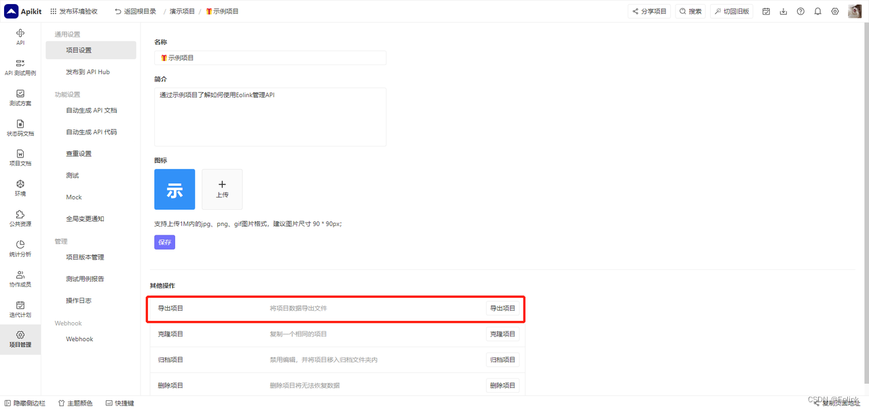Open the import/download icon in top bar
Viewport: 869px width, 409px height.
coord(782,11)
